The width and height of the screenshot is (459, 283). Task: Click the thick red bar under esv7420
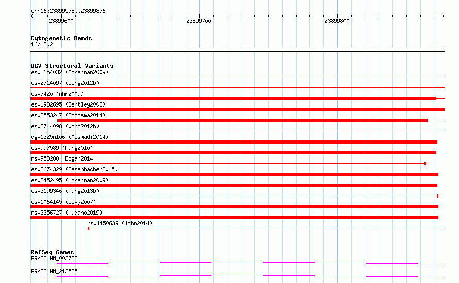click(x=233, y=99)
